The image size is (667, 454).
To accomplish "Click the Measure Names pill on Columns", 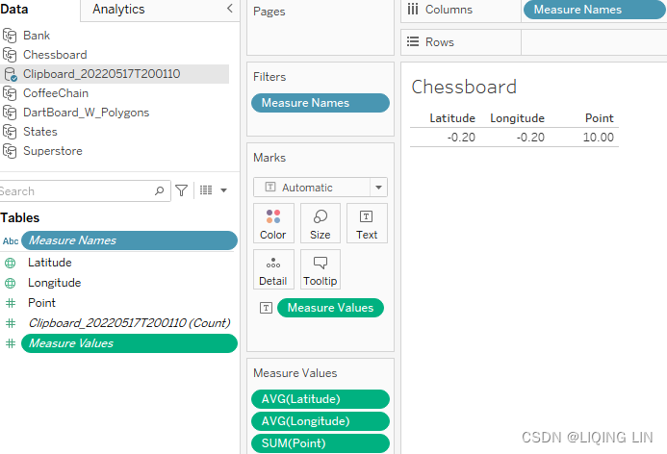I will pos(594,10).
